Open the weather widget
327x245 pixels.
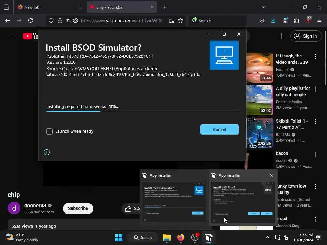coord(22,237)
